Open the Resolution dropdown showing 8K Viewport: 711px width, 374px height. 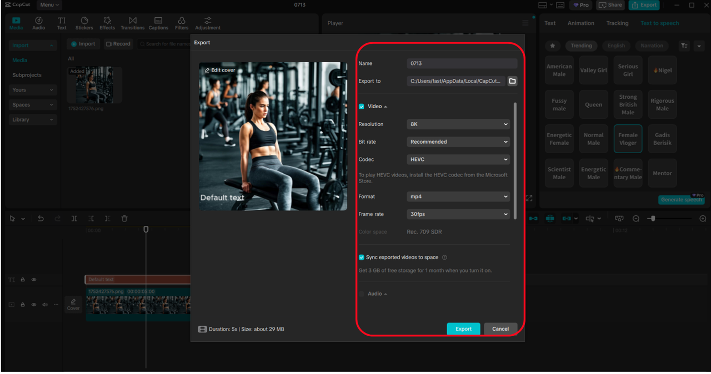point(458,124)
